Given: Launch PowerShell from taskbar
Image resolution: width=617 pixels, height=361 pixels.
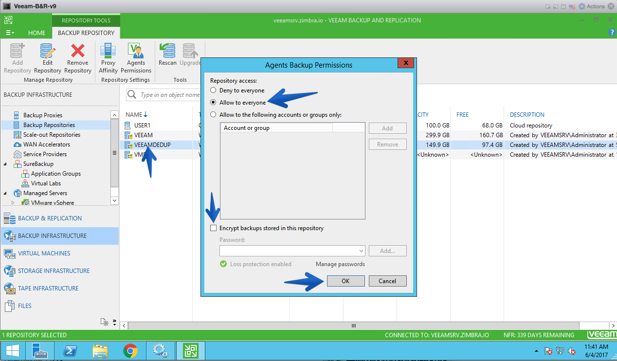Looking at the screenshot, I should [71, 350].
